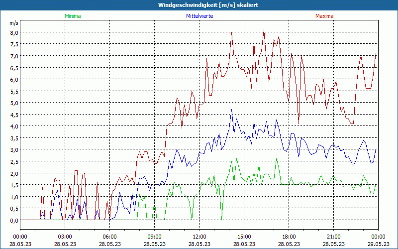This screenshot has height=249, width=398.
Task: Click the Minima legend label
Action: (73, 16)
